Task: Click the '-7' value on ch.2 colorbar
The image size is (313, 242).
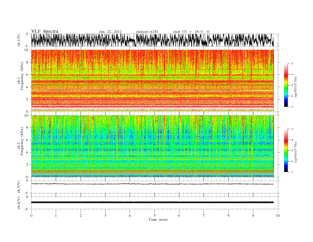Action: 292,172
